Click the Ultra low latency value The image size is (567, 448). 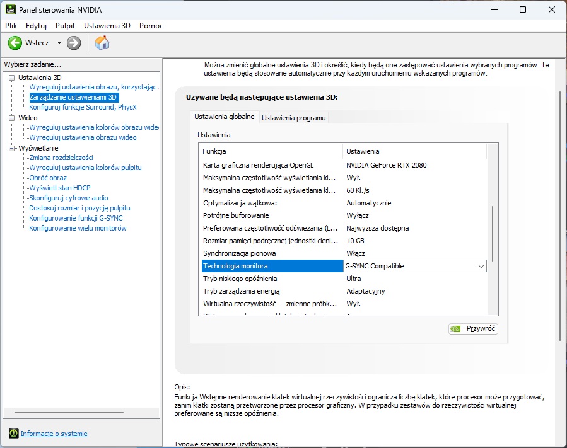[354, 279]
